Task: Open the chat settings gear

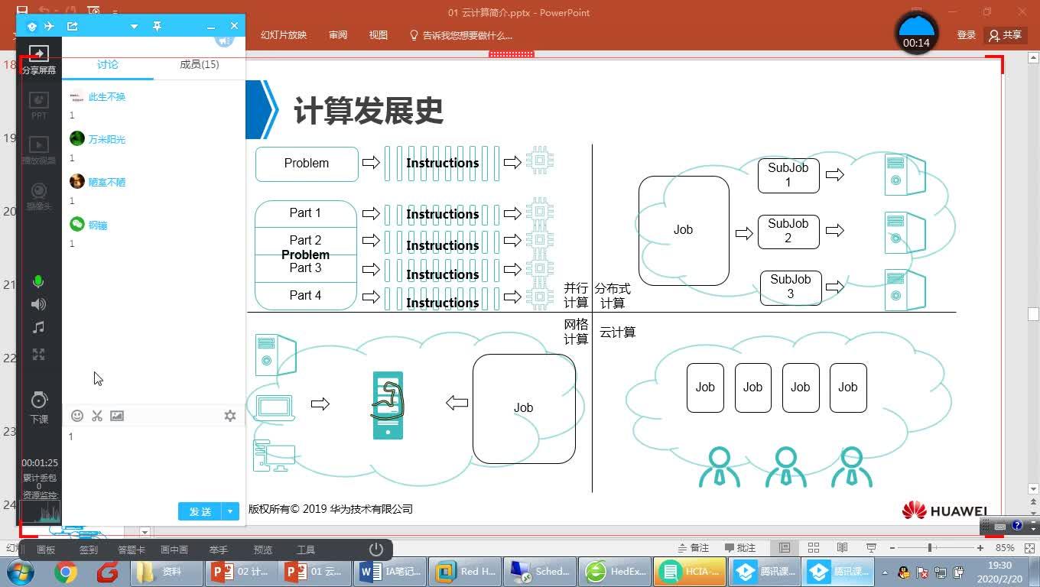Action: [230, 416]
